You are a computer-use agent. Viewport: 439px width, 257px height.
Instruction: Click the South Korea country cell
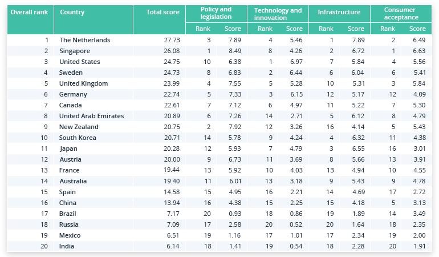click(x=78, y=138)
